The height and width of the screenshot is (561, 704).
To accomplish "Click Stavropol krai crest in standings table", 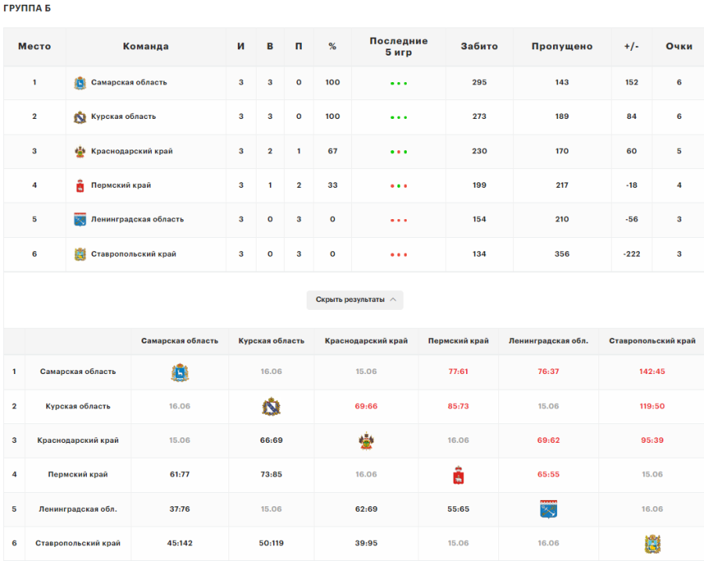I will click(x=79, y=254).
